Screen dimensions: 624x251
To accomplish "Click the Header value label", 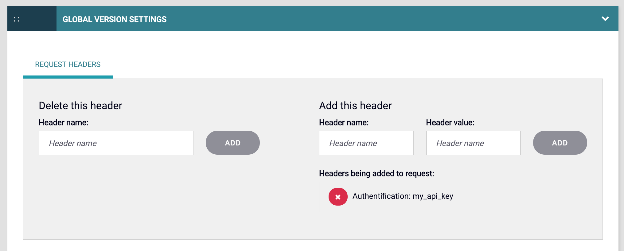I will point(450,123).
